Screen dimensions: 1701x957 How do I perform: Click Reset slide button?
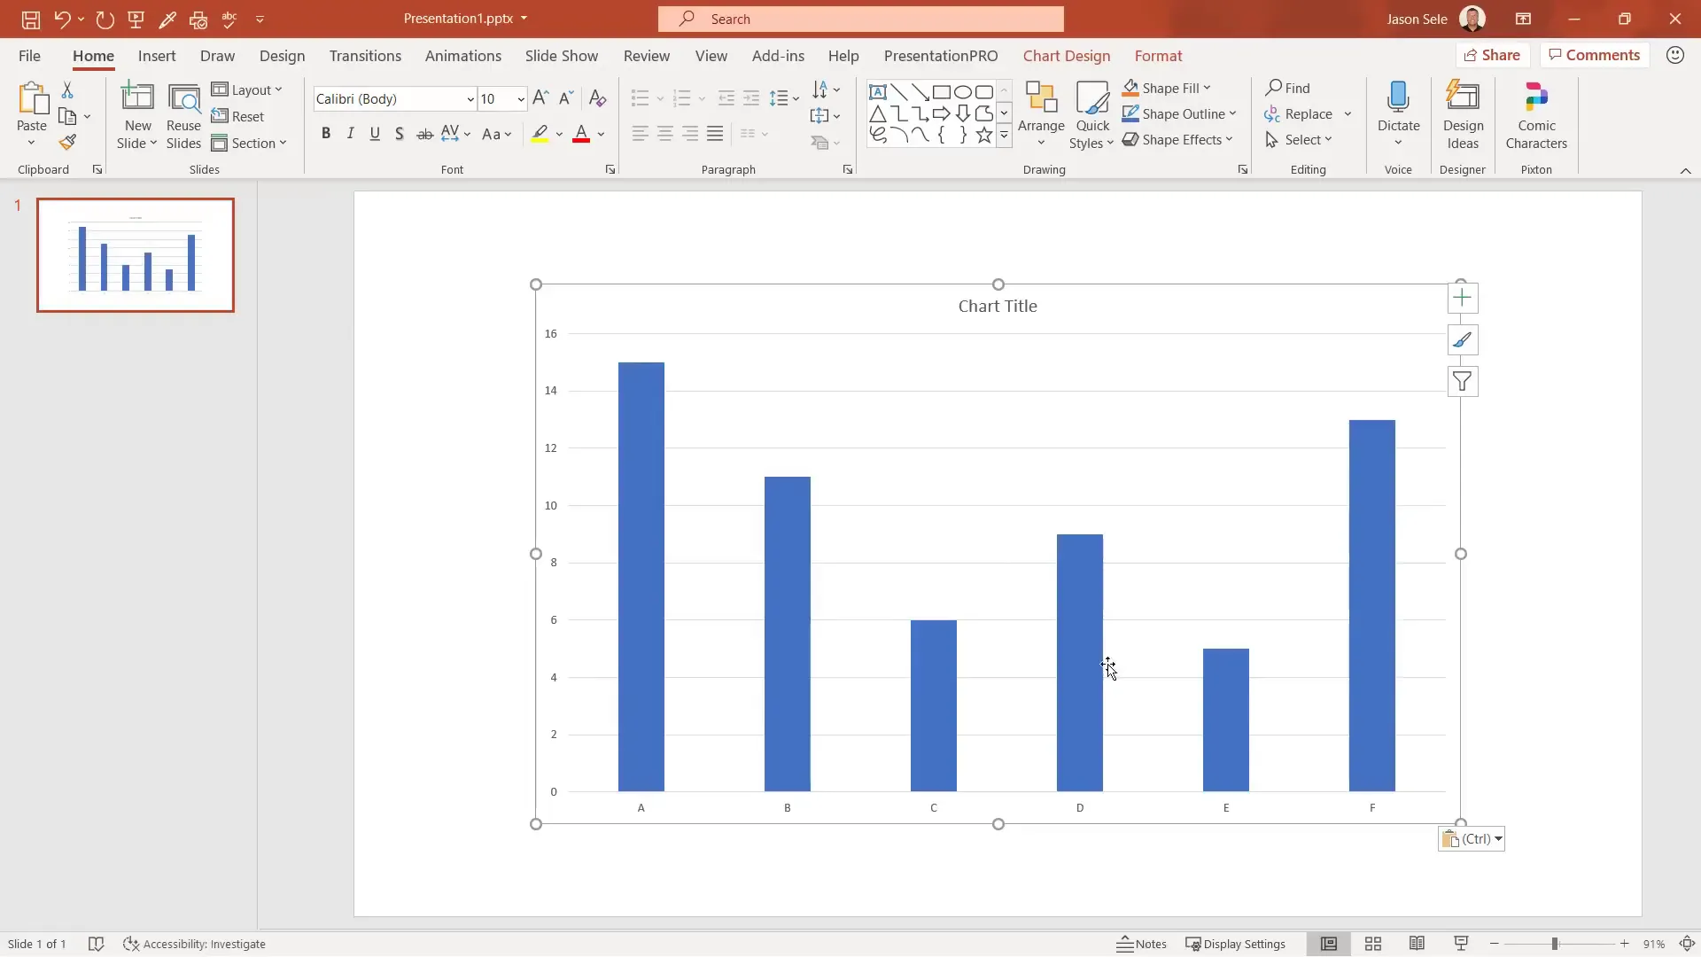coord(237,116)
